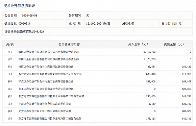The height and width of the screenshot is (126, 196).
Task: Click the 会员营业部名称 column header
Action: [69, 44]
